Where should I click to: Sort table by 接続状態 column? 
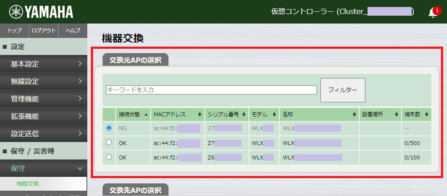click(133, 115)
